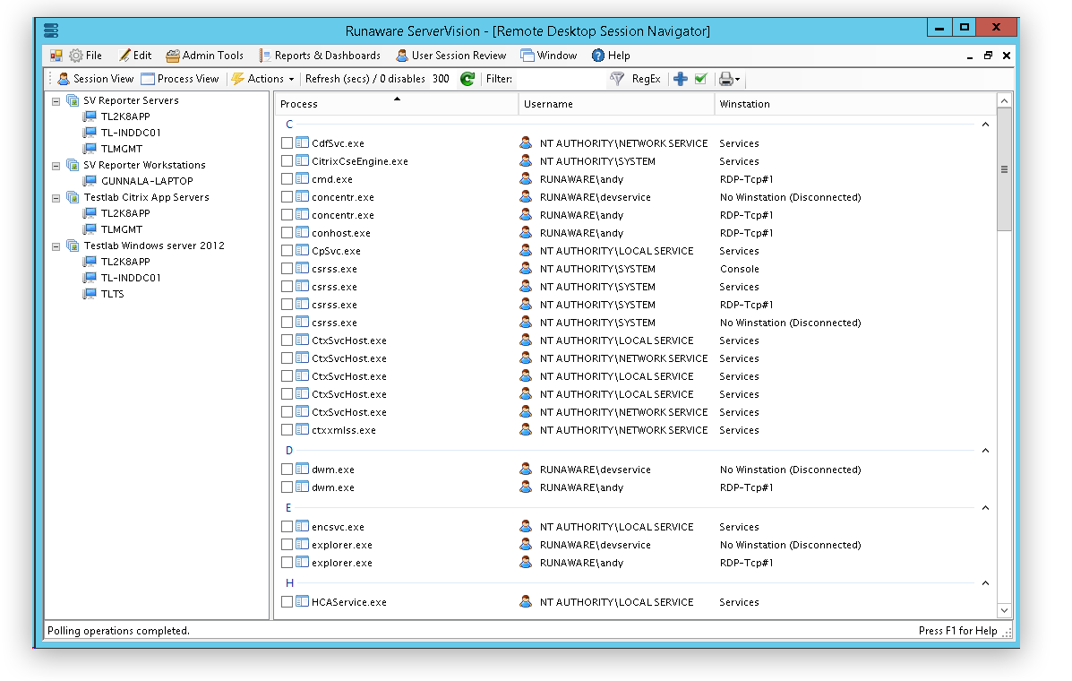Click the group icon of SV Reporter Workstations
The image size is (1072, 681).
pyautogui.click(x=73, y=165)
